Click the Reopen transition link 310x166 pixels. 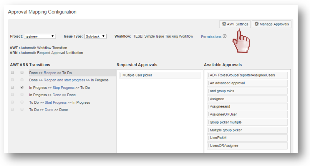50,73
